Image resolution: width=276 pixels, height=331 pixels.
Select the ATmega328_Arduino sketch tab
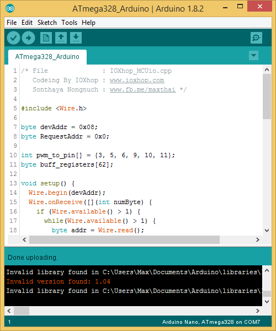click(47, 57)
